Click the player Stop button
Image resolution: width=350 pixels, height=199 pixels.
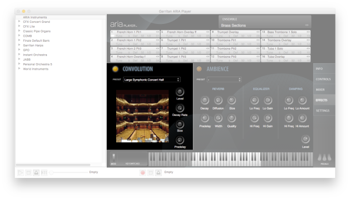pos(28,173)
